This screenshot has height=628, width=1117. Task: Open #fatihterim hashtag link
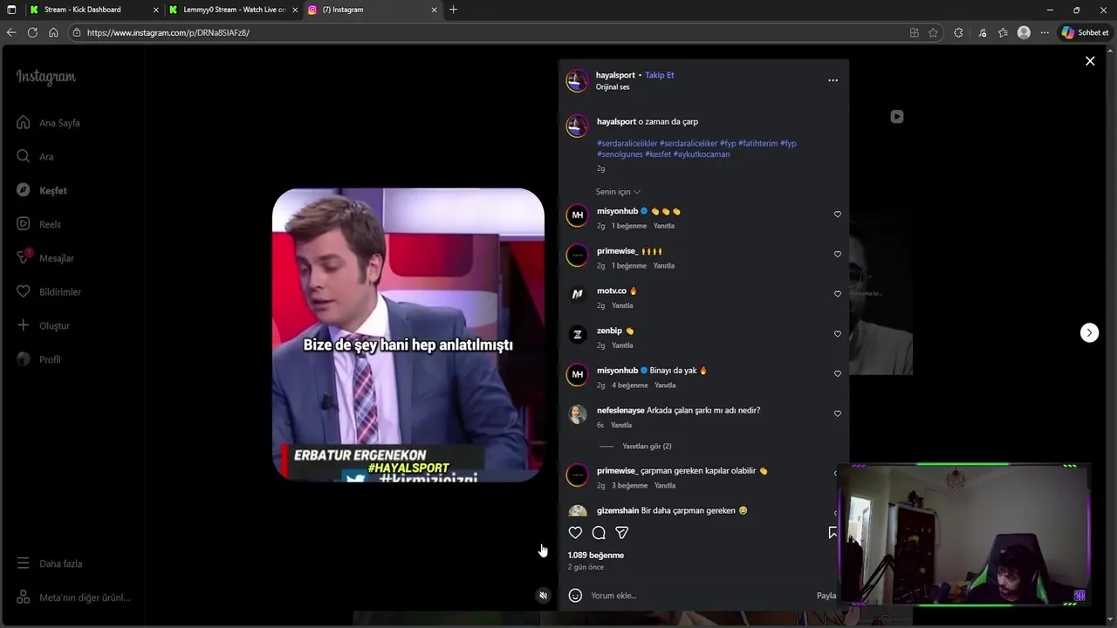pos(757,144)
